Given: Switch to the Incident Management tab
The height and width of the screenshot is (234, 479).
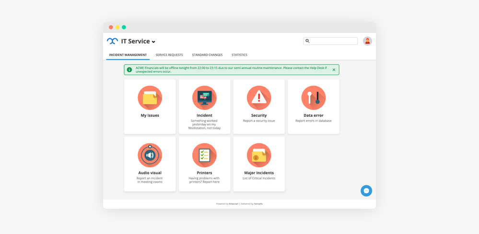Looking at the screenshot, I should 128,55.
